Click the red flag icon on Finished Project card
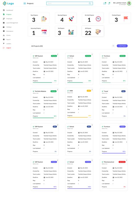 coord(126,19)
